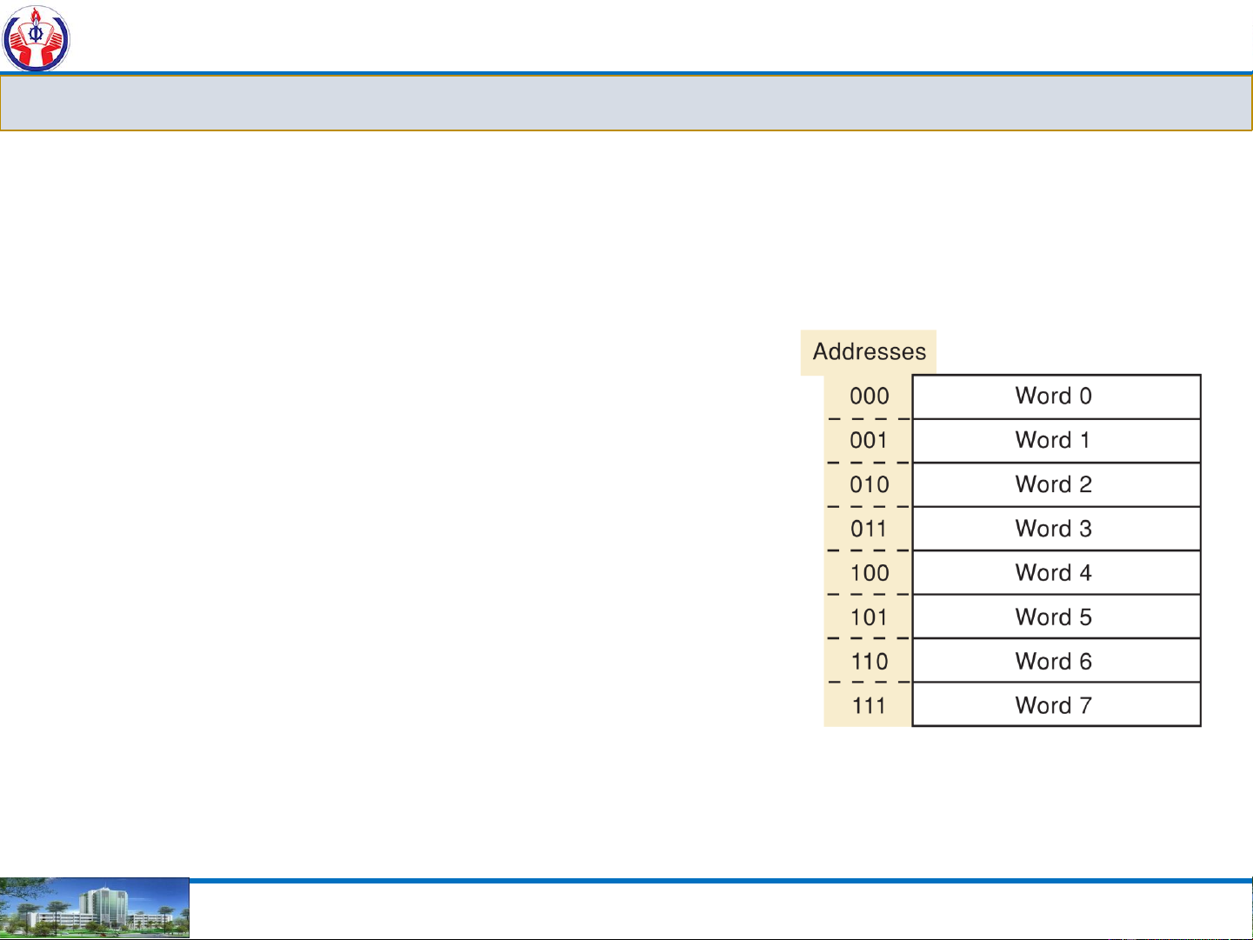This screenshot has height=940, width=1253.
Task: Click the Word 6 memory box
Action: (1056, 662)
